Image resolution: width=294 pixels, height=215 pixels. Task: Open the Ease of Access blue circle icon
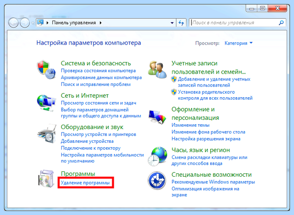tap(157, 181)
